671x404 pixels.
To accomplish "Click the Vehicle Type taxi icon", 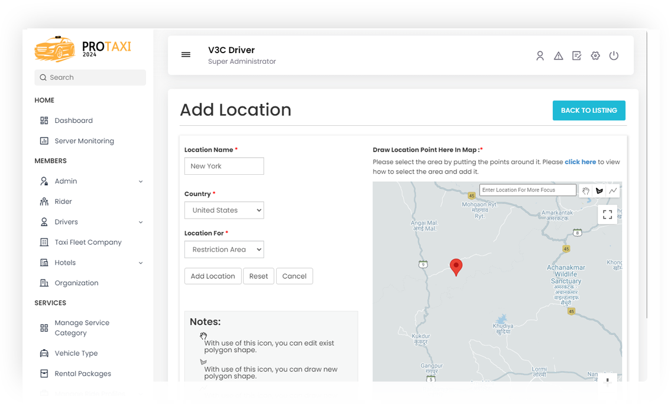I will click(x=44, y=353).
